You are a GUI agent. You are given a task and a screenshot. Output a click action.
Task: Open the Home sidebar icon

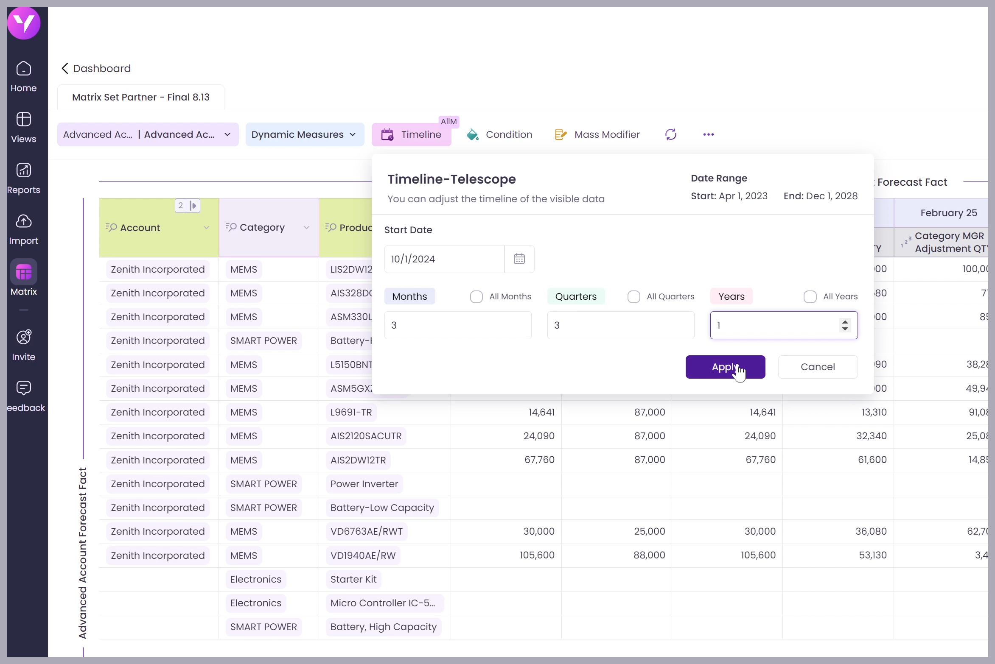pos(23,69)
